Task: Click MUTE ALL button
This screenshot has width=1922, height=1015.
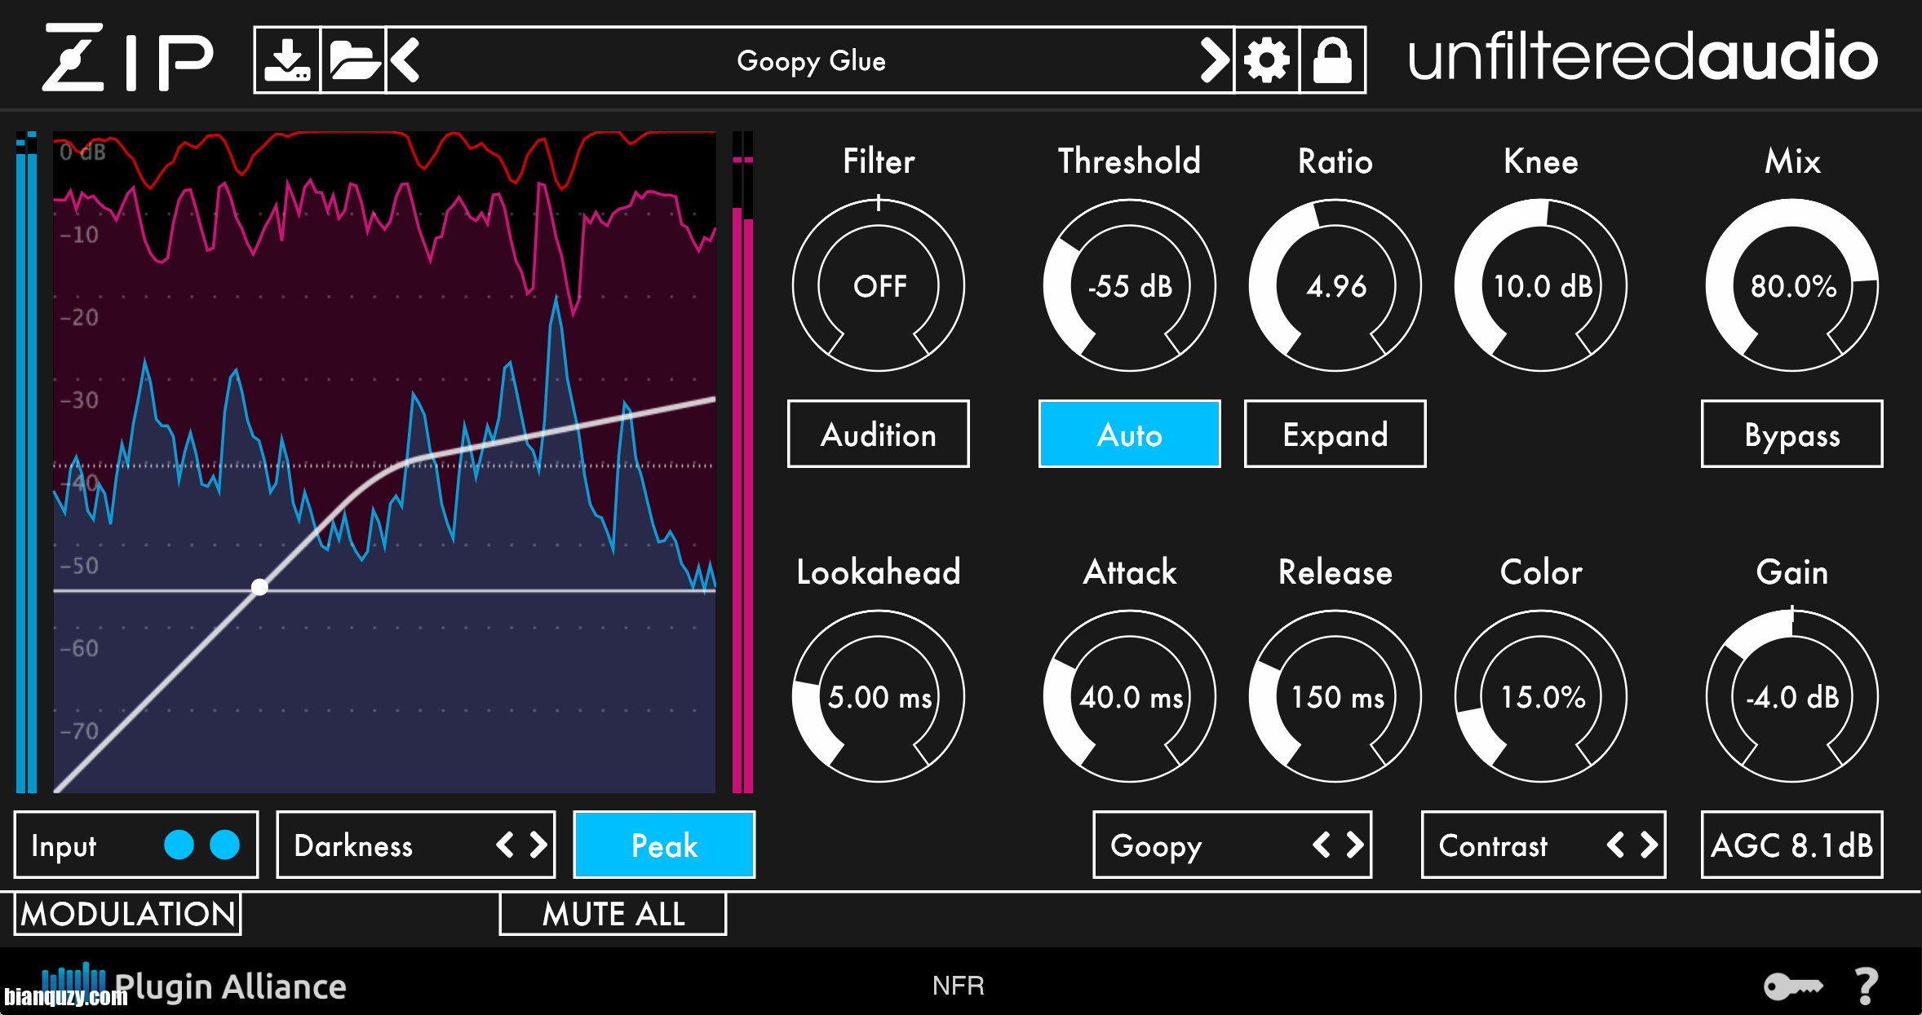Action: [x=613, y=914]
